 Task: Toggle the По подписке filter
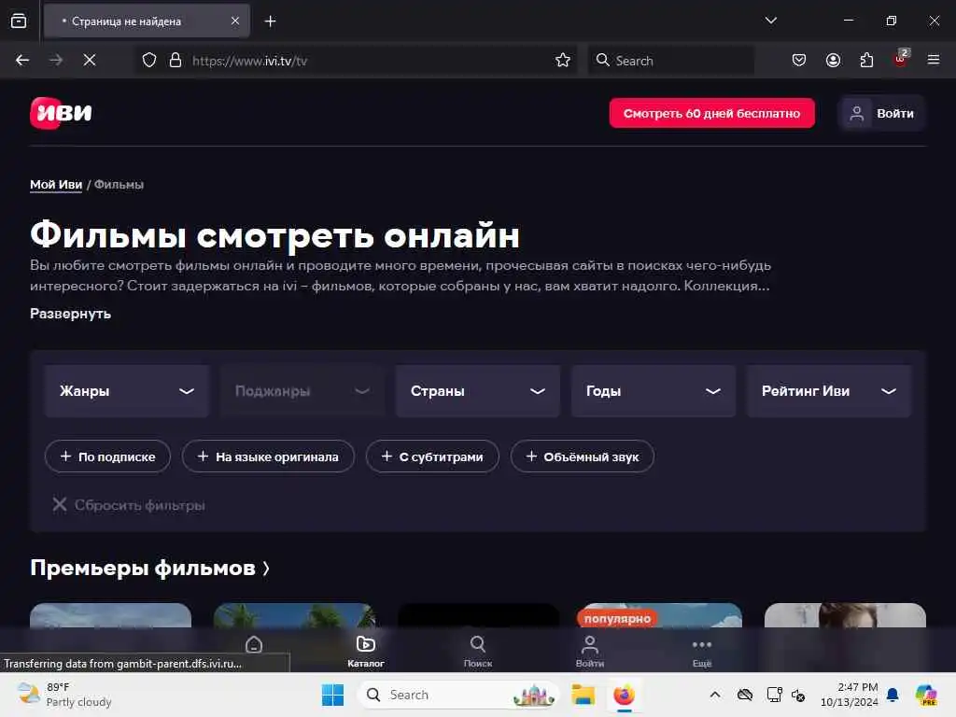click(x=108, y=457)
